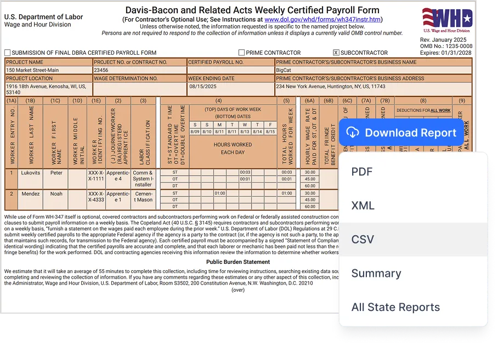Select Summary in the download menu
The width and height of the screenshot is (498, 346).
[x=413, y=273]
